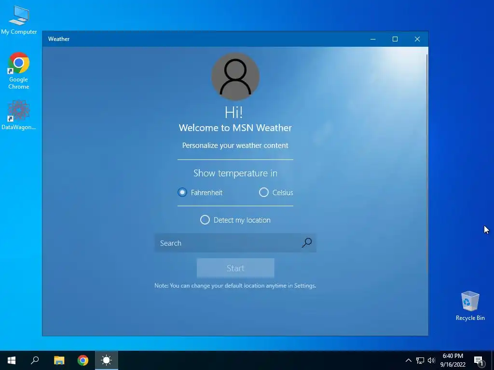Viewport: 494px width, 370px height.
Task: Open the clock showing 6:40 PM
Action: click(453, 360)
